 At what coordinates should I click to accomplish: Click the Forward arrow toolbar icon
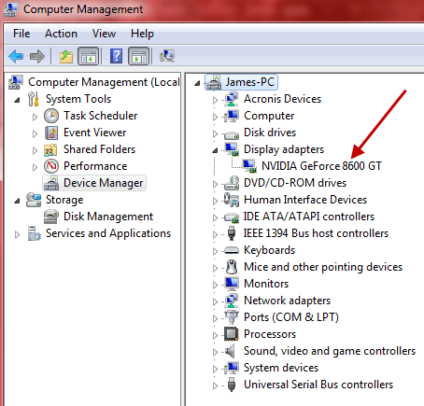[37, 57]
